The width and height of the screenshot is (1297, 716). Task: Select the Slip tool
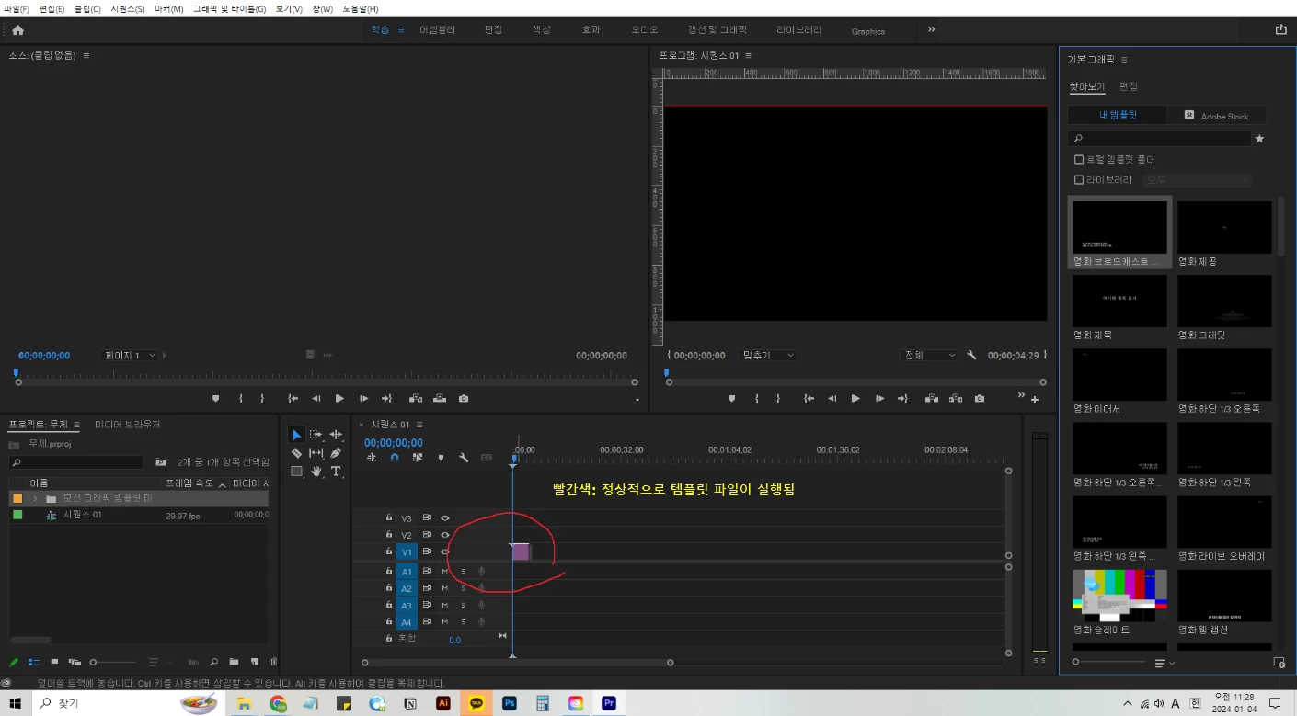pyautogui.click(x=316, y=453)
